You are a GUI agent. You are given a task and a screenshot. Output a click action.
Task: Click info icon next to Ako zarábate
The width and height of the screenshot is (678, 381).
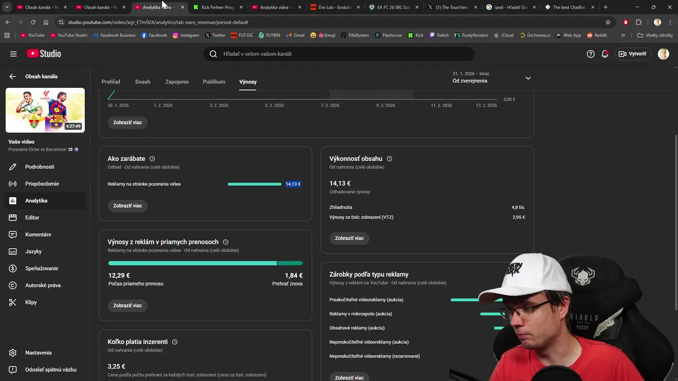pos(152,159)
